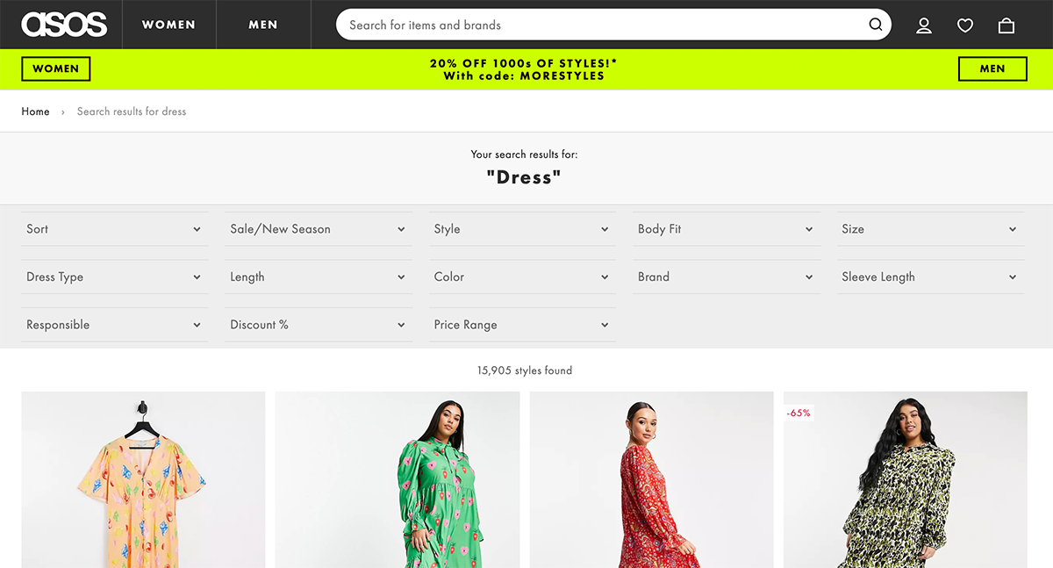Open the Dress Type filter

point(114,276)
